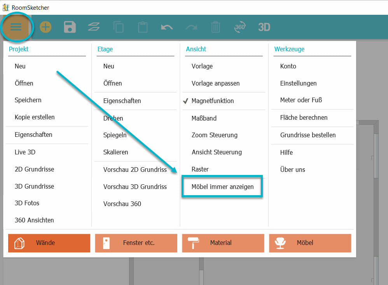Click the redo arrow icon
The height and width of the screenshot is (285, 388).
tap(192, 27)
